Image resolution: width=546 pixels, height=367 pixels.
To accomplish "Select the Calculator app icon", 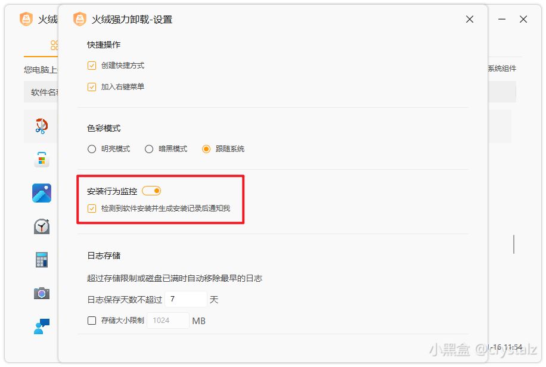I will [42, 260].
